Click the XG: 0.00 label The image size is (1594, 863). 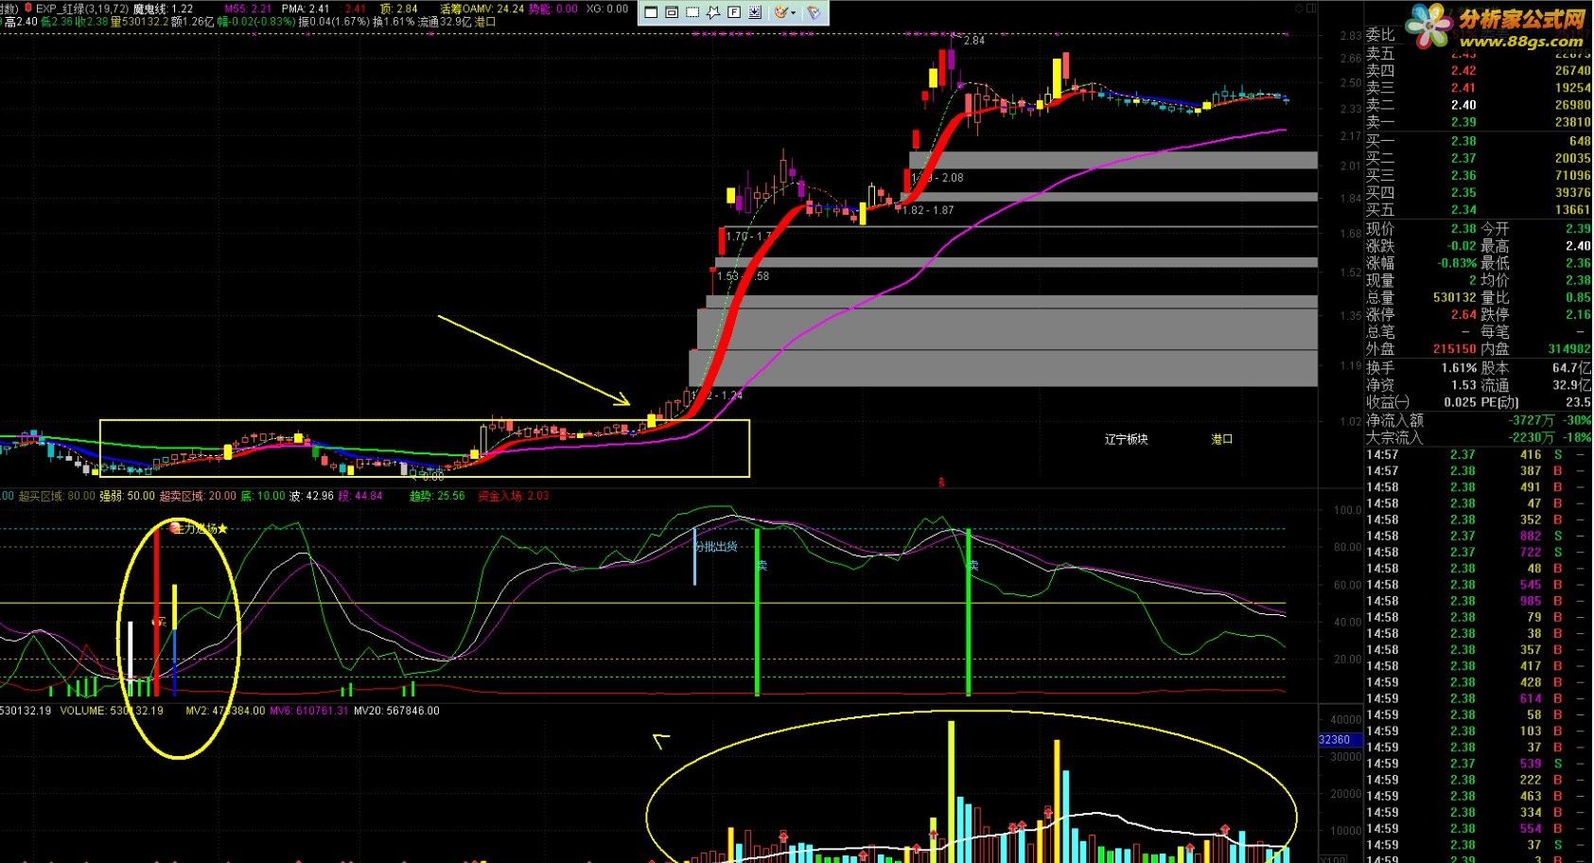pos(607,9)
